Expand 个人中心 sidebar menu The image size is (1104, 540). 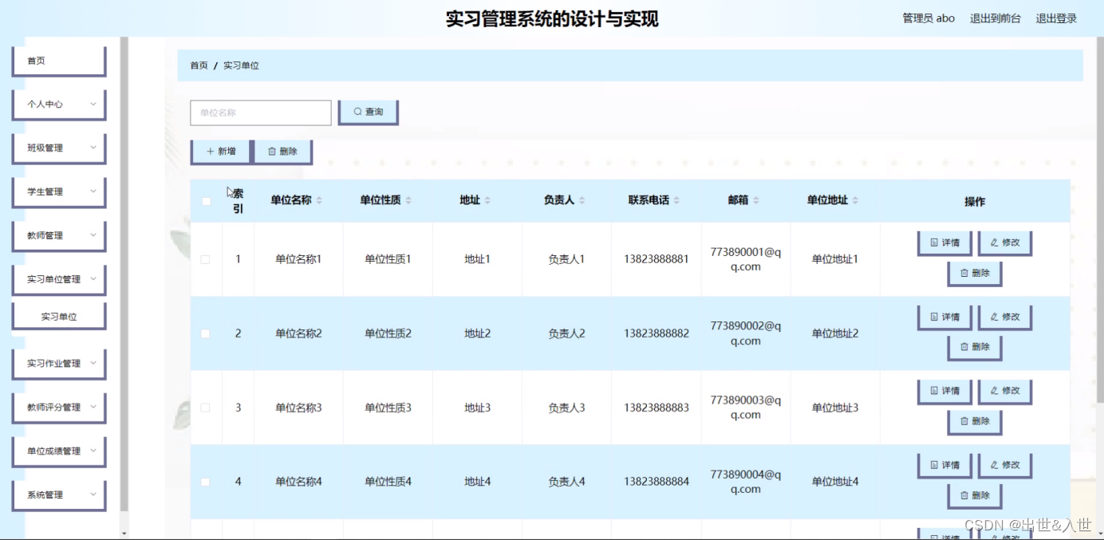[x=59, y=104]
